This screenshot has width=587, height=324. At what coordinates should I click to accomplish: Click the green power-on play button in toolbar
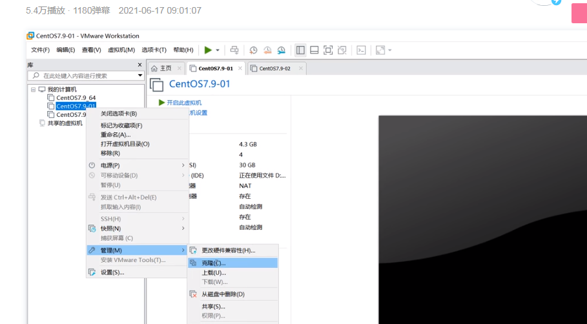coord(208,50)
